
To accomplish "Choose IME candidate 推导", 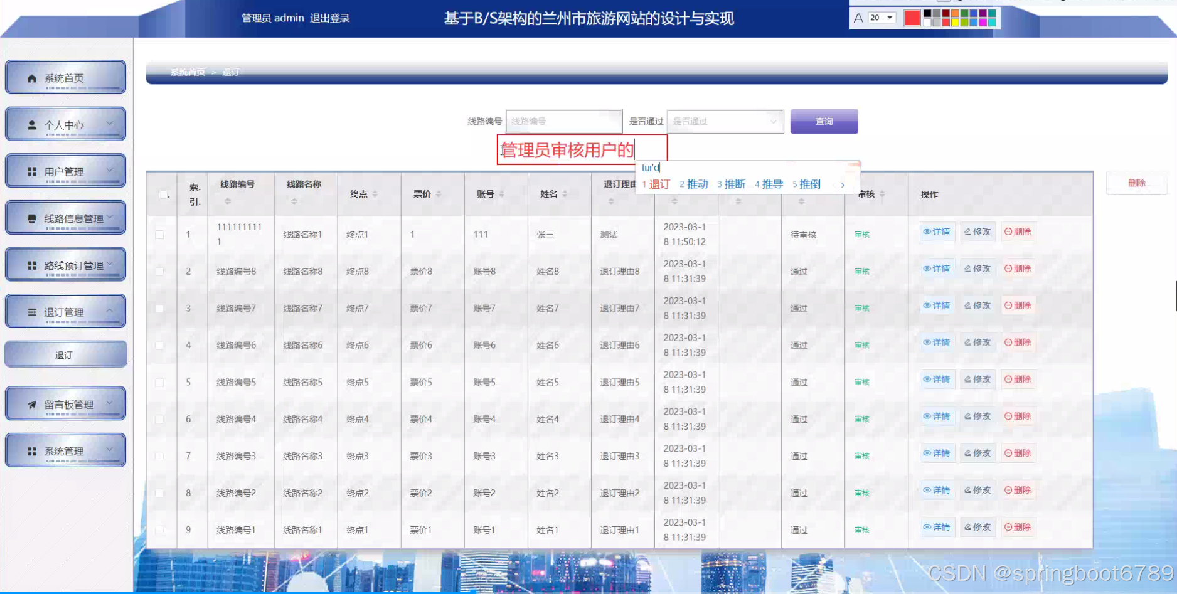I will 769,184.
